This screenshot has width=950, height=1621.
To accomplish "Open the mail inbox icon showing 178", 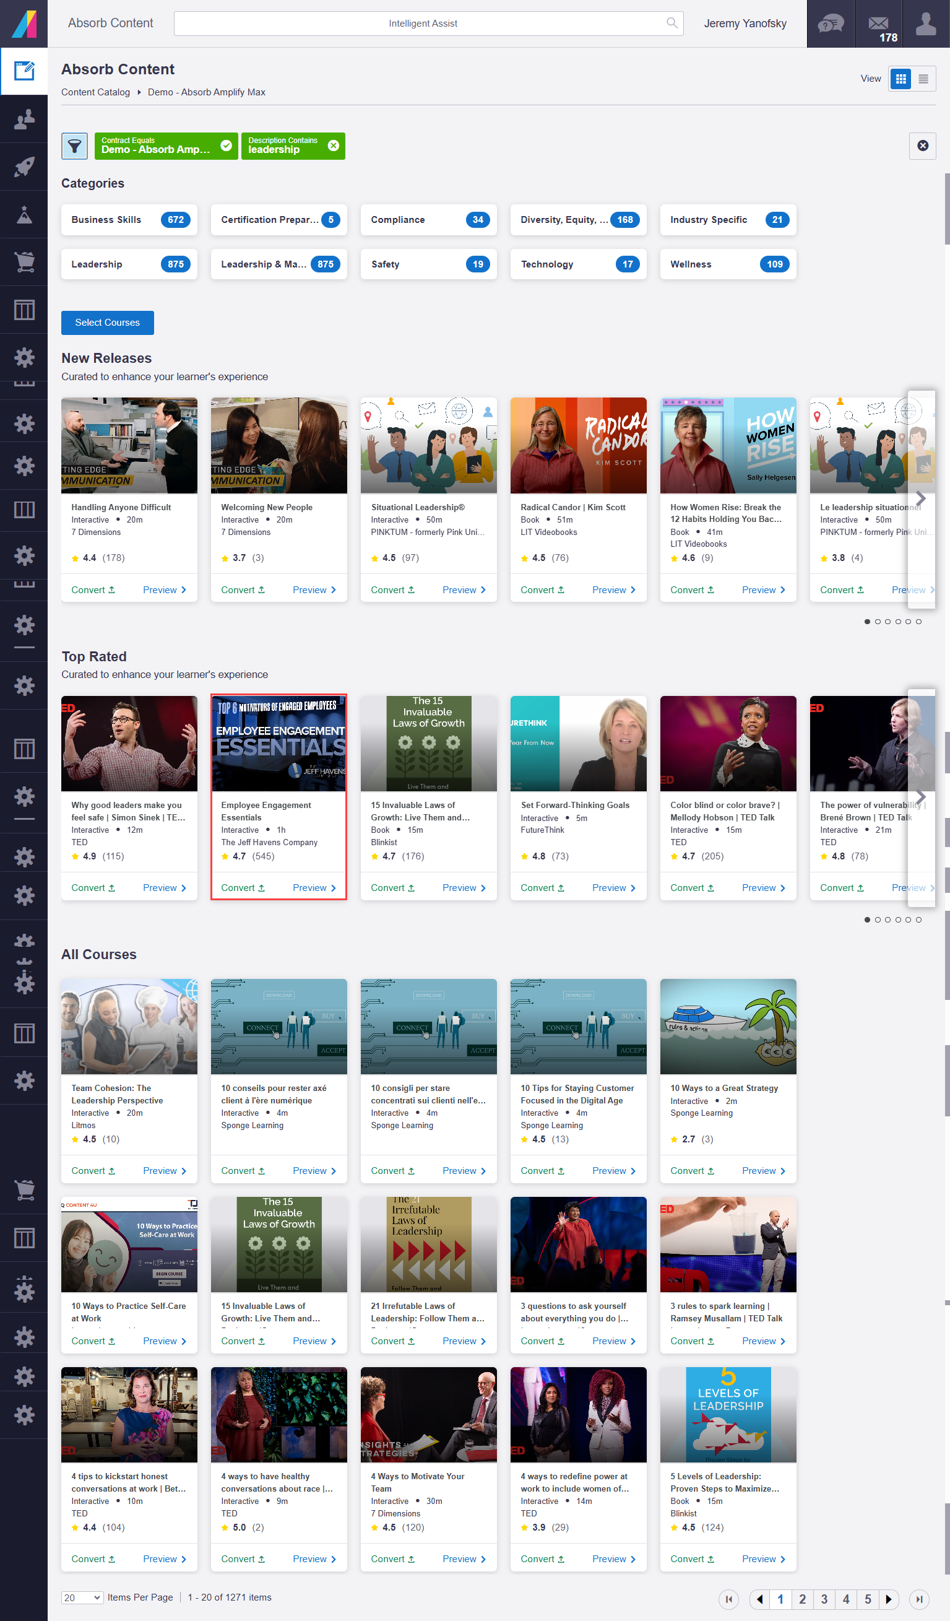I will pos(879,24).
